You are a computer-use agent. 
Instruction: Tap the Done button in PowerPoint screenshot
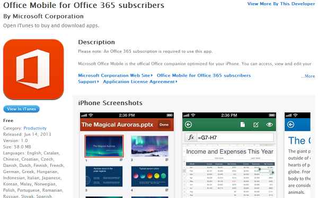(164, 125)
